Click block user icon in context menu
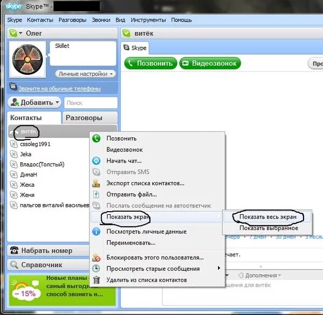 coord(96,257)
